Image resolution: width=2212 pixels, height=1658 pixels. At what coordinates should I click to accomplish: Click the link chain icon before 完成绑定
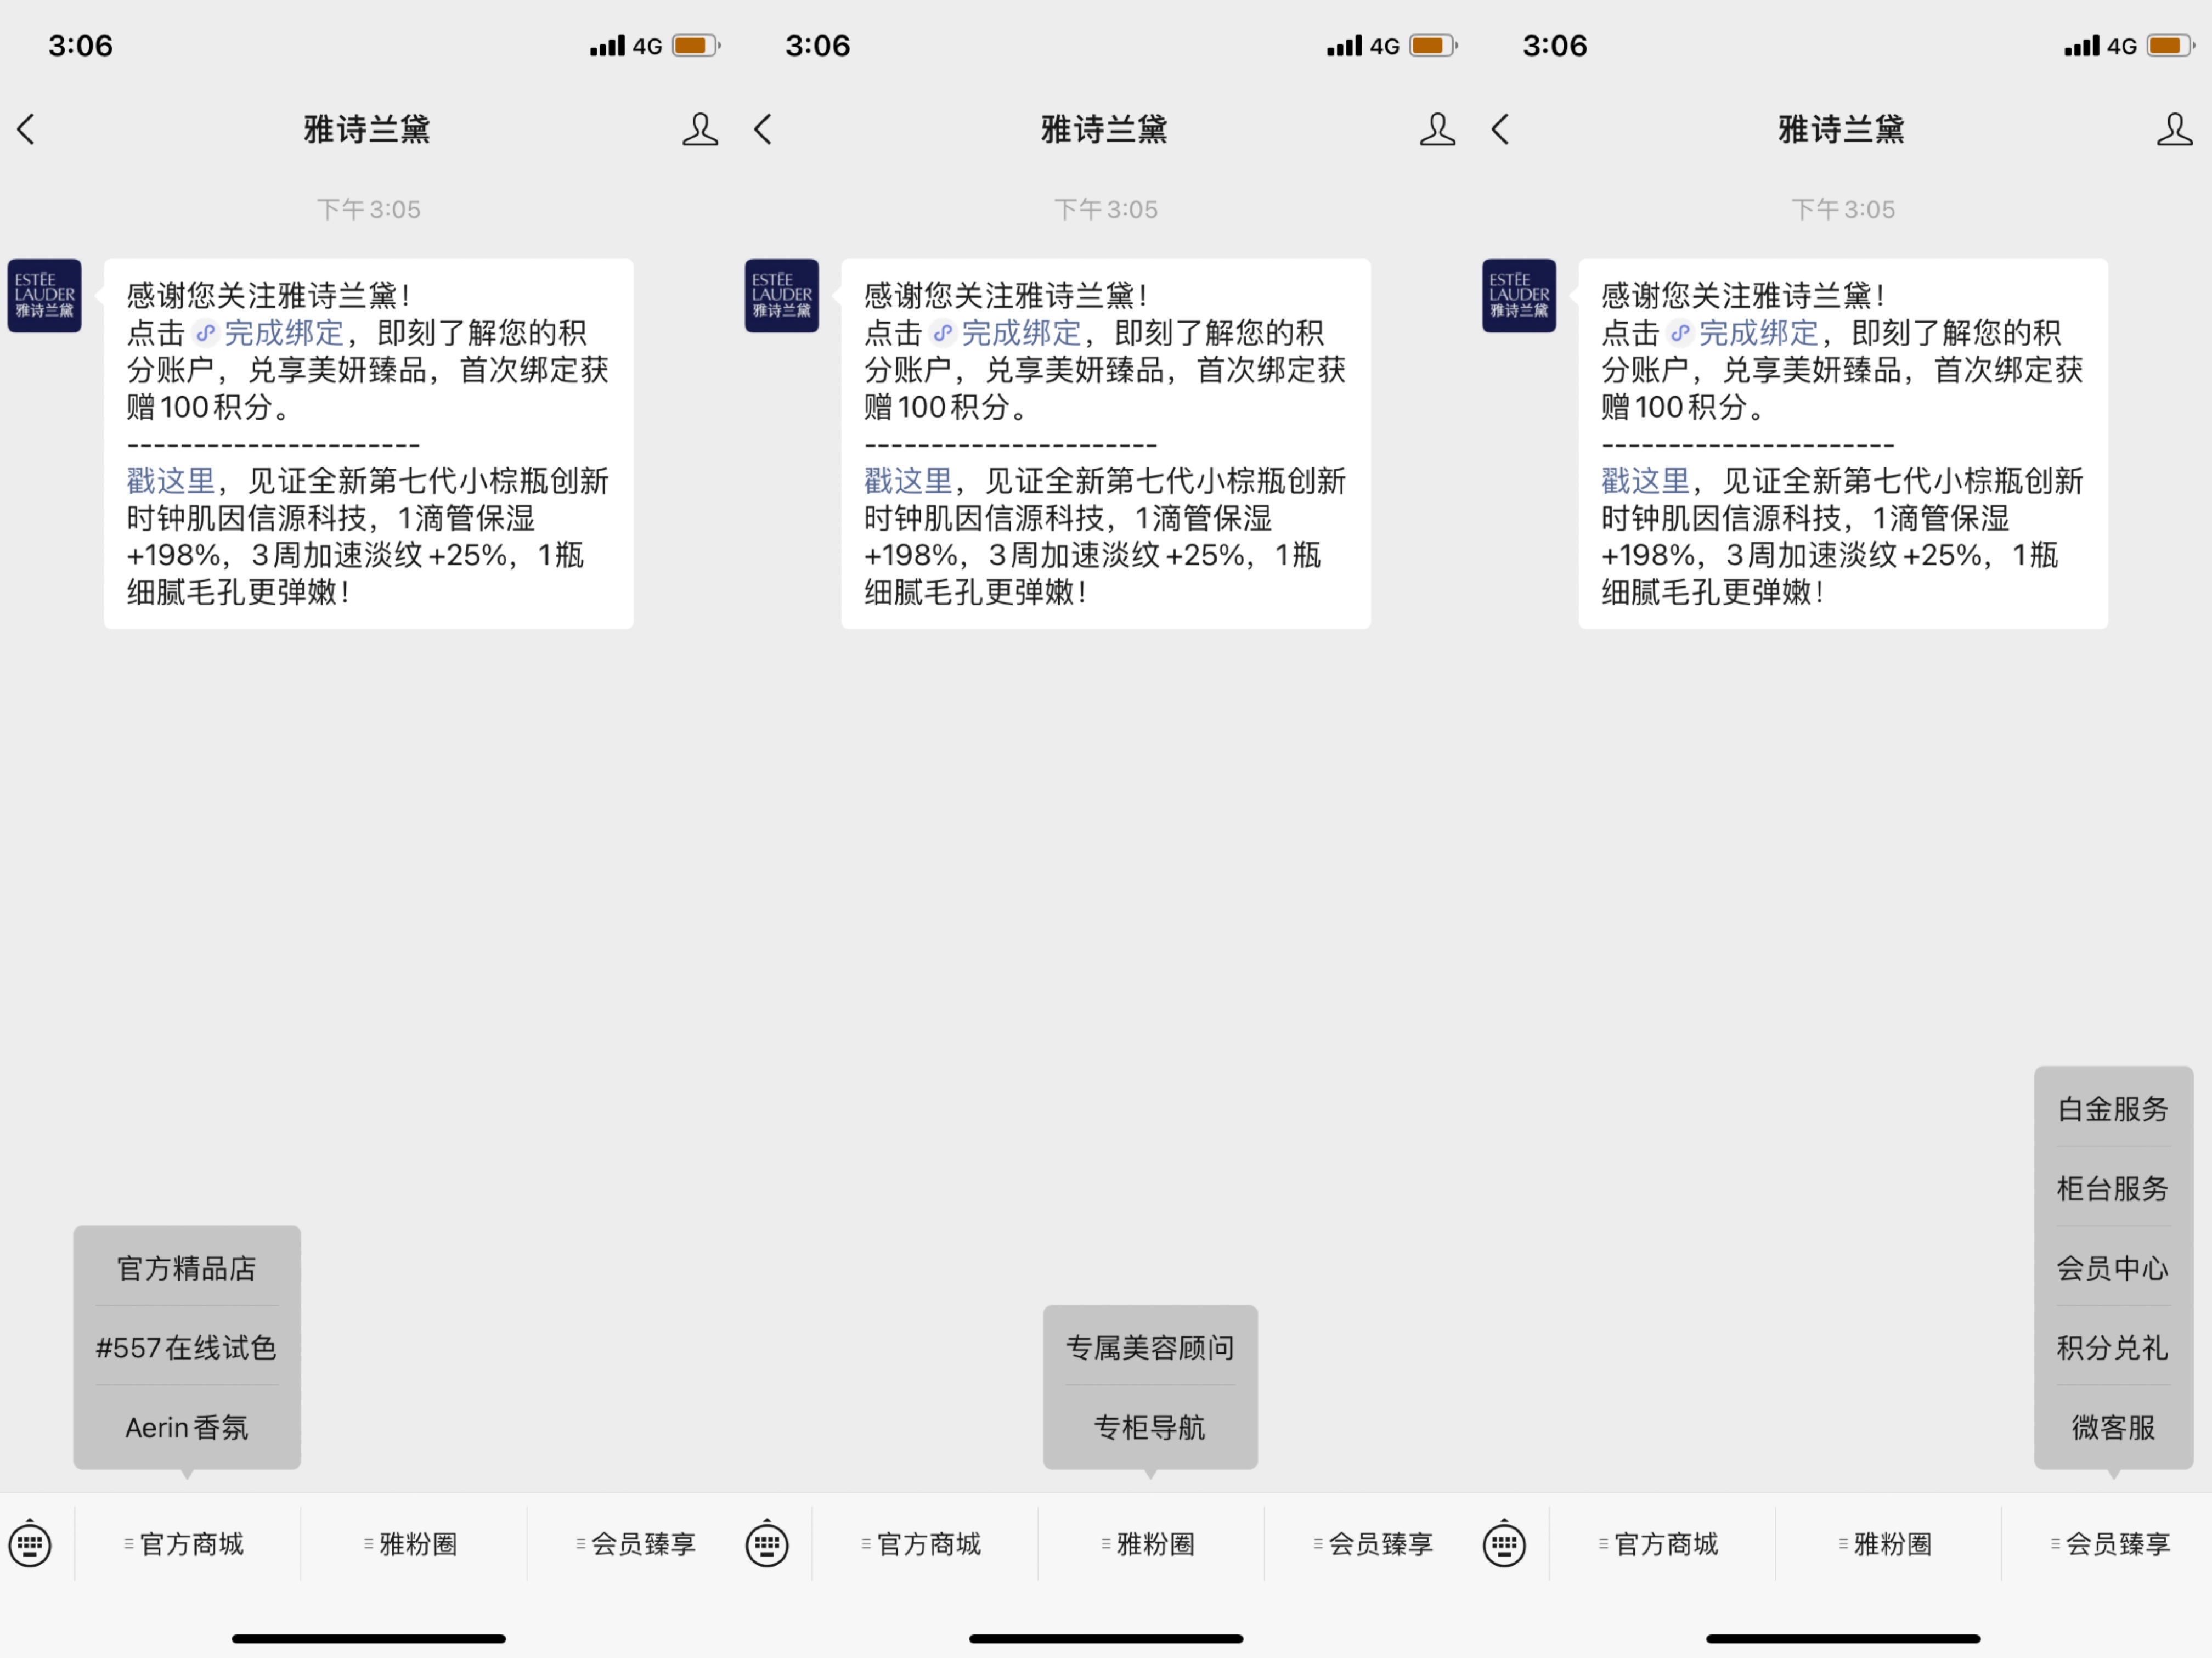tap(207, 333)
